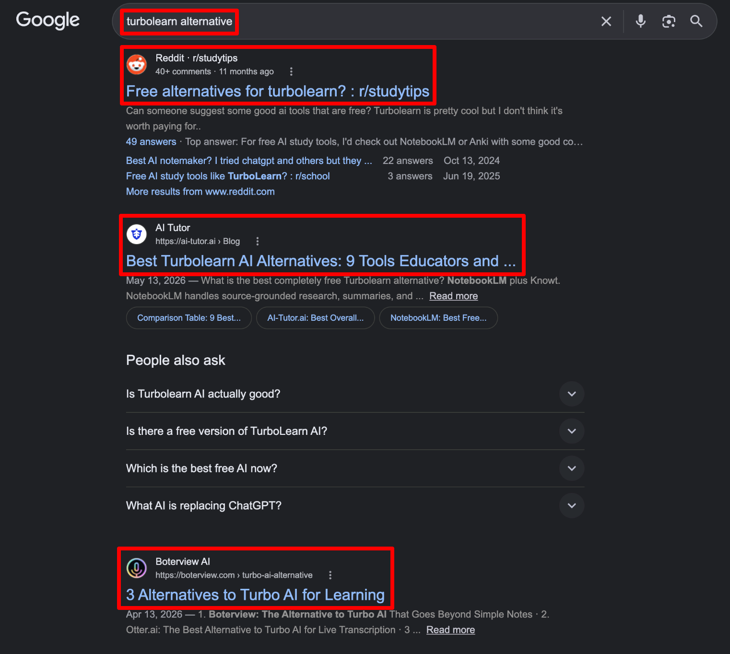The image size is (730, 654).
Task: Click 'Read more' under AI Tutor snippet
Action: tap(453, 296)
